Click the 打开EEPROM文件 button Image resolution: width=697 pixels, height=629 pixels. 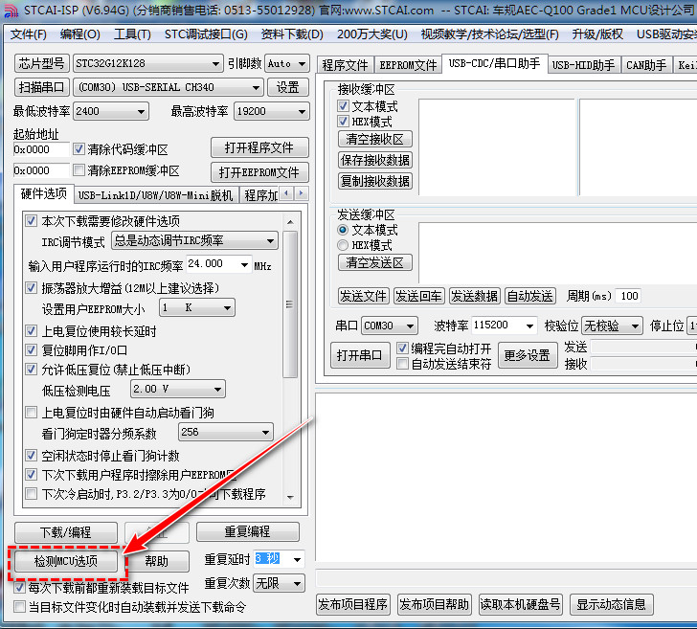(x=259, y=172)
